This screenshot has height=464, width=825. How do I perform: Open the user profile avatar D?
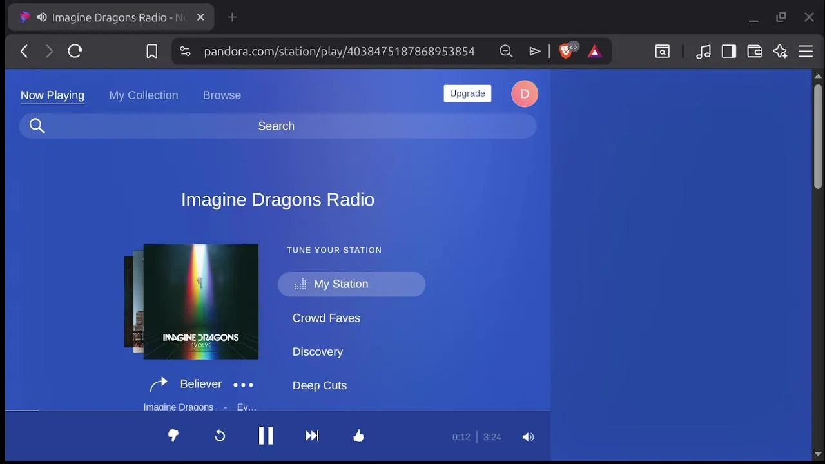click(525, 94)
